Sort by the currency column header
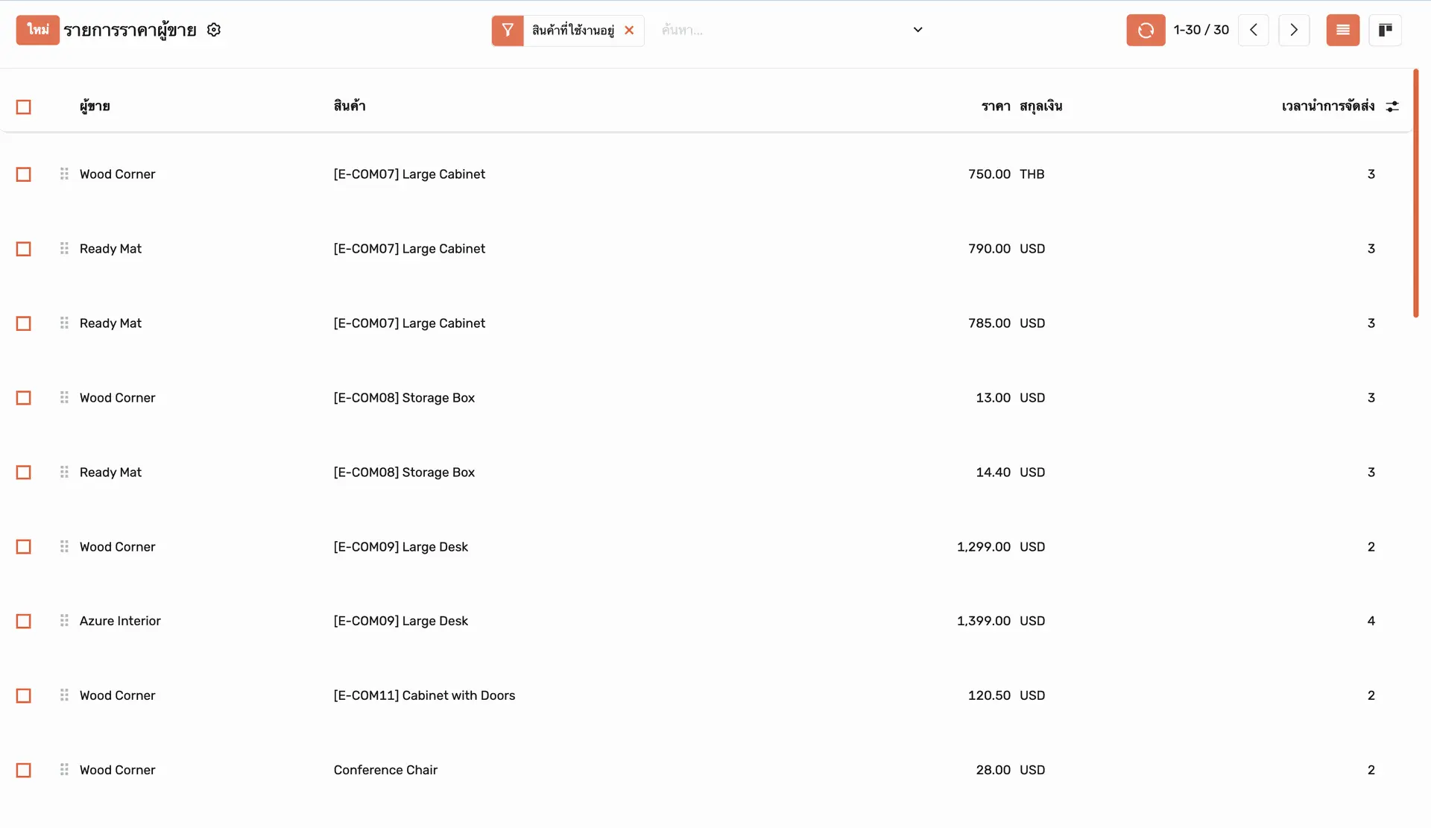Viewport: 1431px width, 828px height. tap(1041, 106)
